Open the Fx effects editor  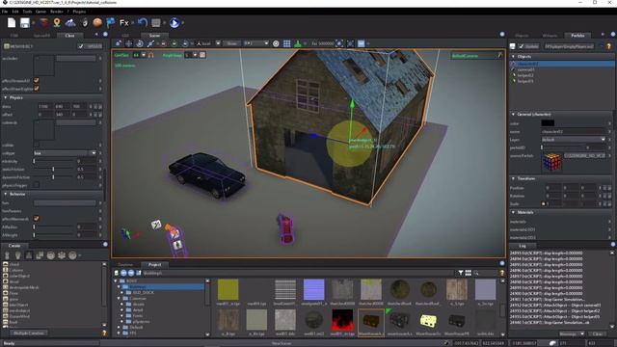pos(124,23)
